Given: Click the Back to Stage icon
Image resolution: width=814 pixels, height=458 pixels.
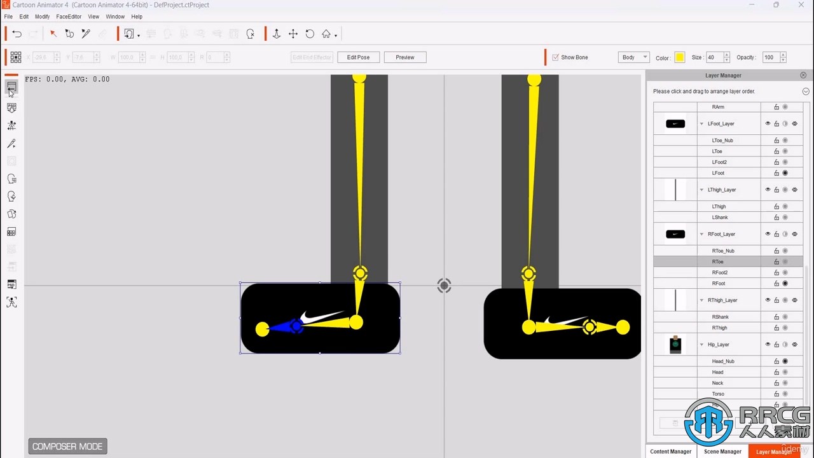Looking at the screenshot, I should coord(11,87).
